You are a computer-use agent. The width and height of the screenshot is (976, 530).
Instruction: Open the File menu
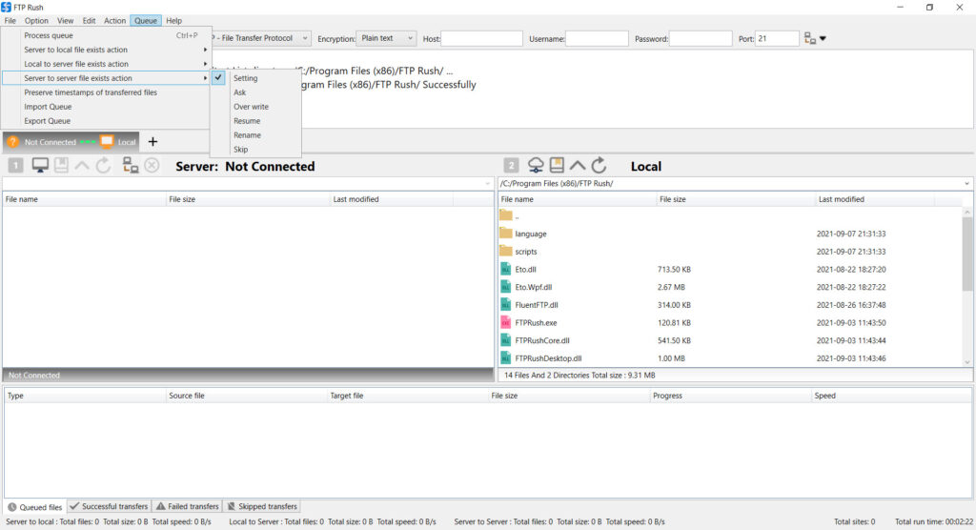coord(10,21)
